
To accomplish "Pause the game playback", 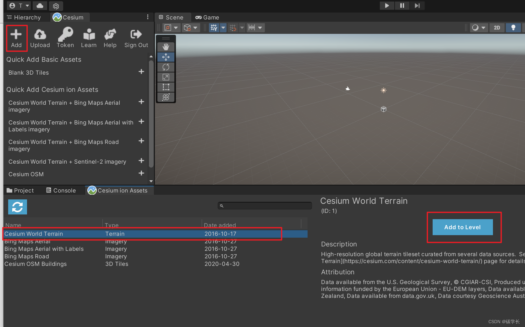I will (402, 6).
